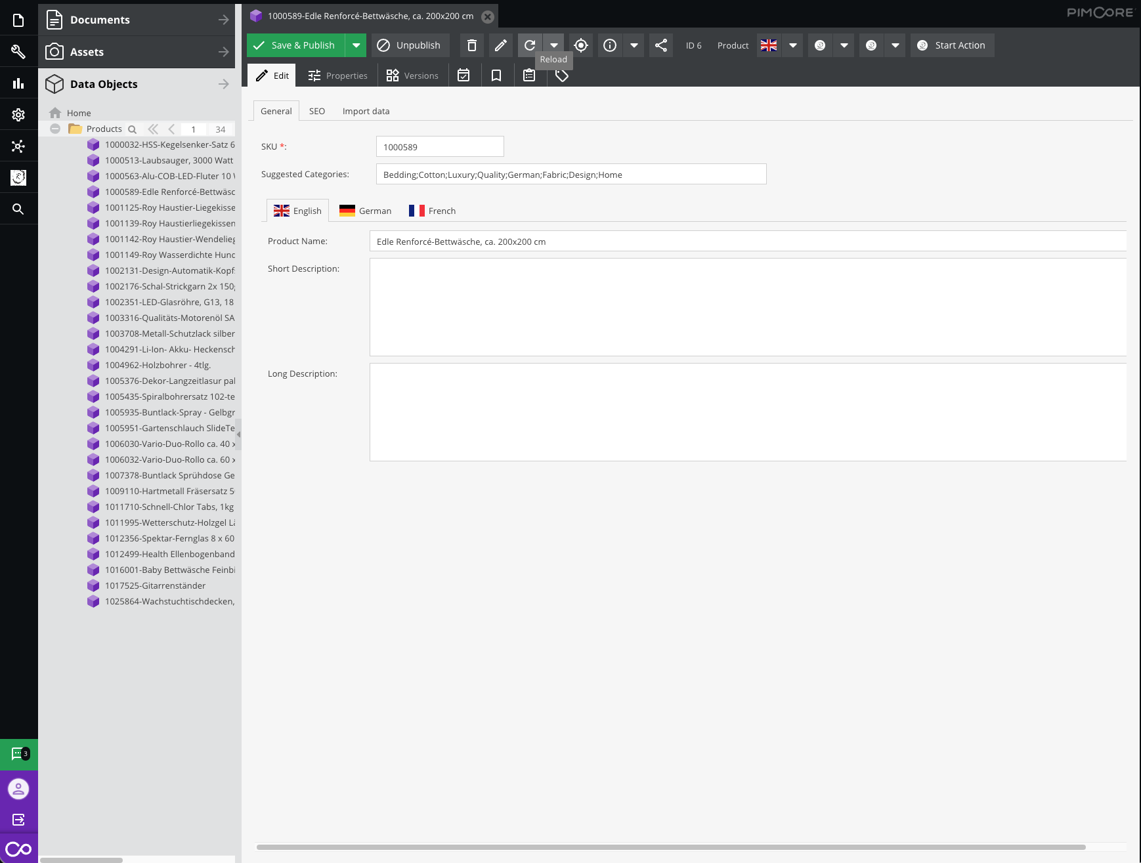Open the notifications chat icon

click(18, 754)
